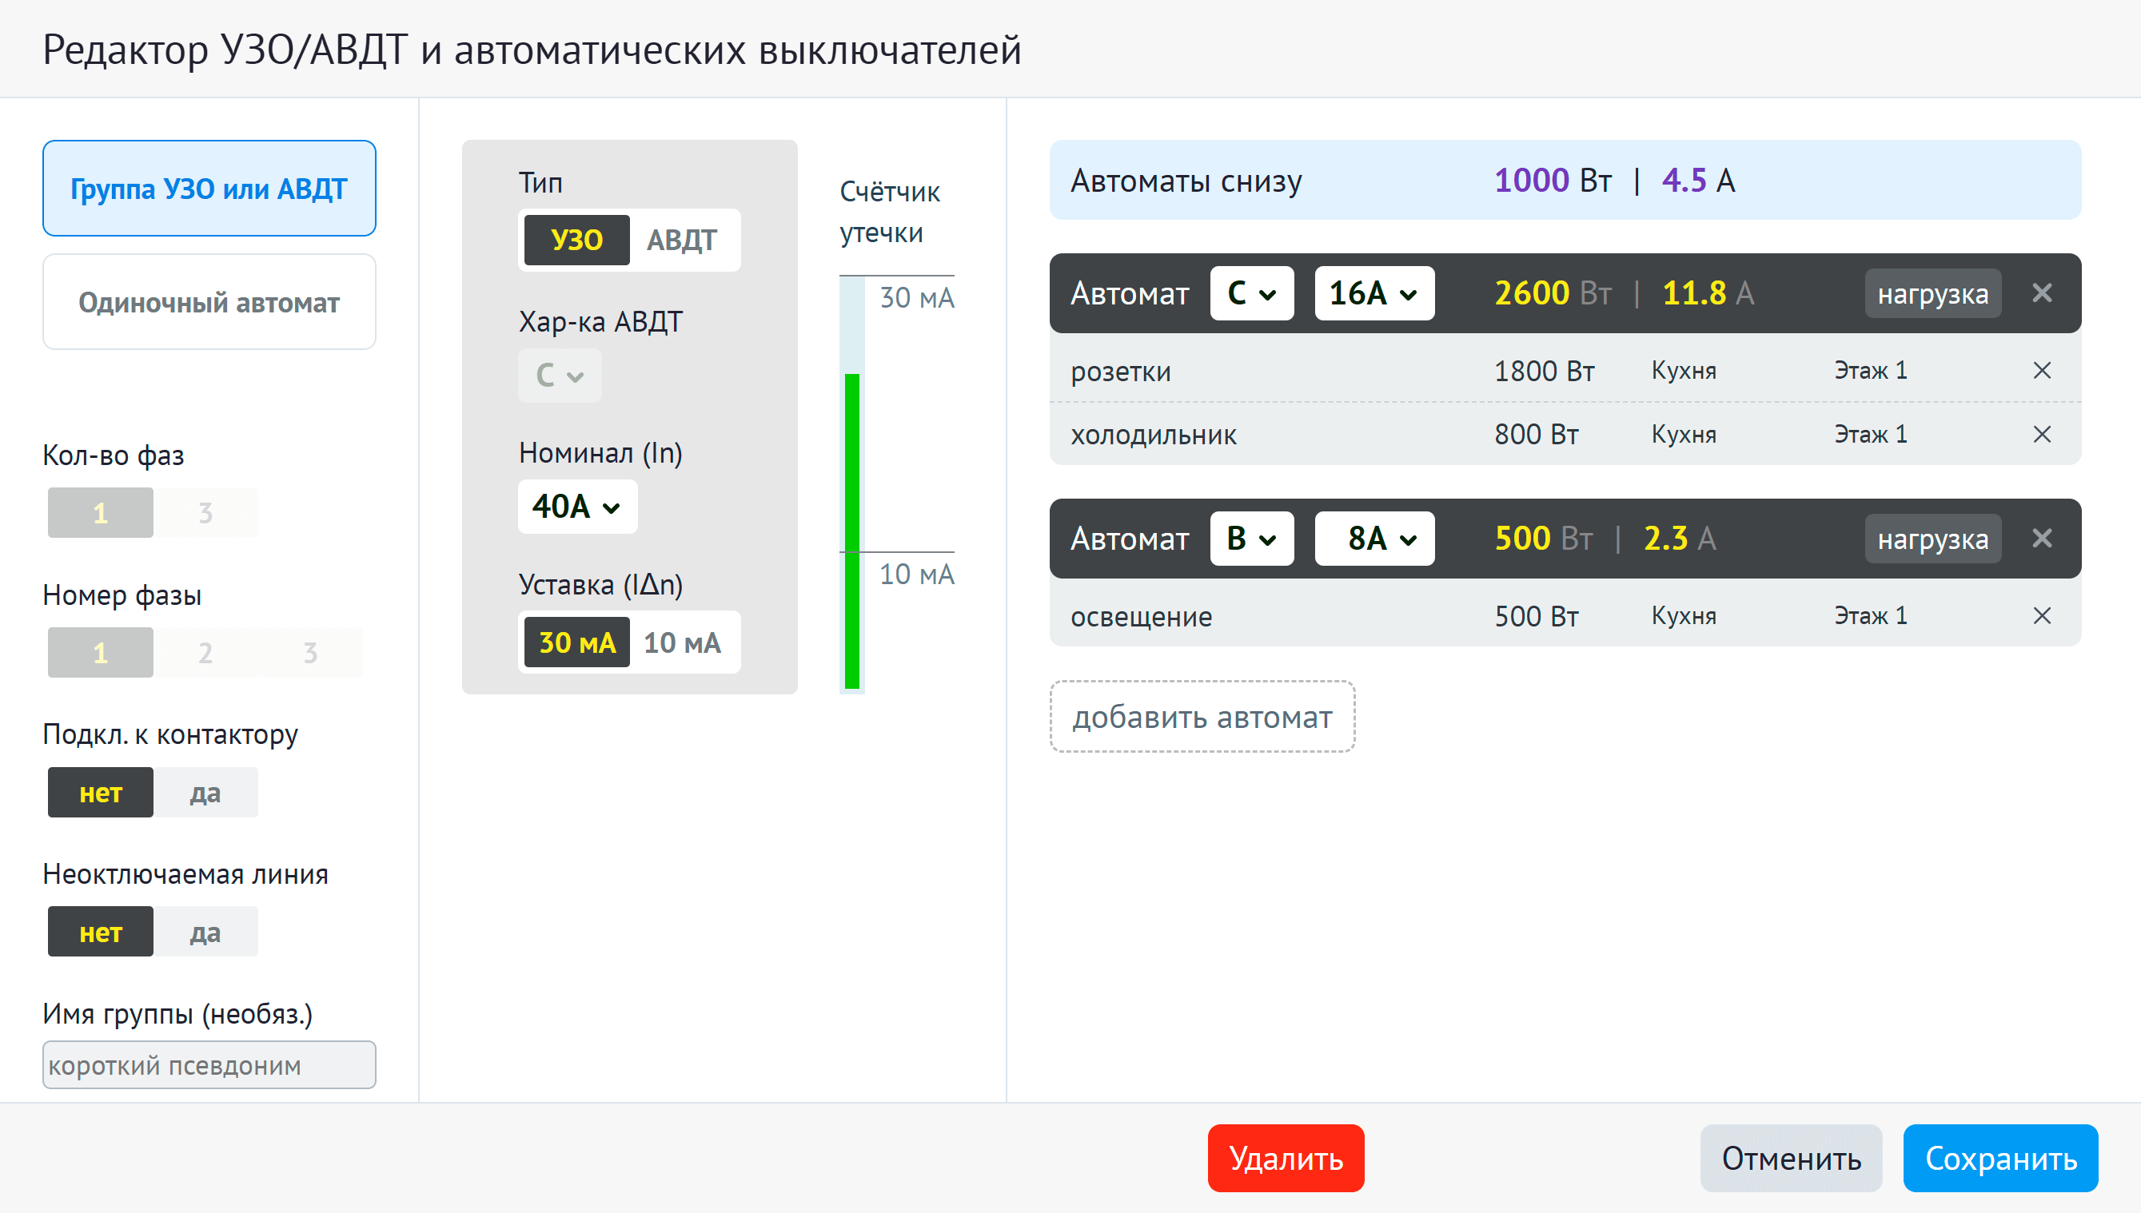2141x1213 pixels.
Task: Set contactor connection to да
Action: [205, 792]
